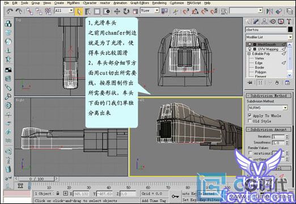Select the Select Object arrow tool
Image resolution: width=296 pixels, height=204 pixels.
pyautogui.click(x=79, y=11)
